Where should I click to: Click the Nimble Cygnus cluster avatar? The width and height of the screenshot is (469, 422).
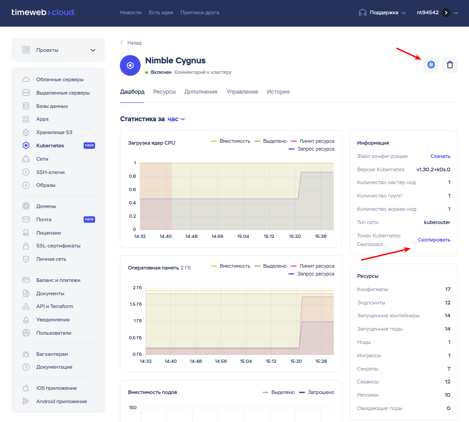tap(130, 65)
